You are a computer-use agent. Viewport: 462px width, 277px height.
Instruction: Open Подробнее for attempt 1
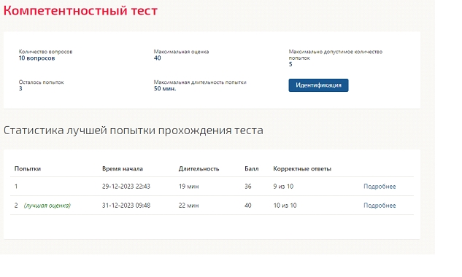(x=380, y=187)
